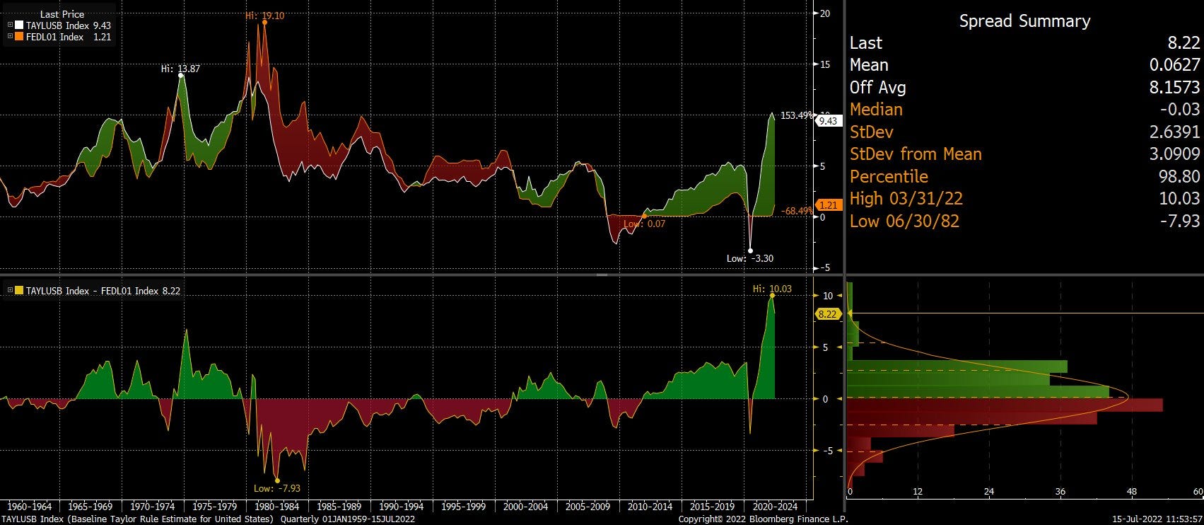This screenshot has height=525, width=1204.
Task: Click the Bloomberg Finance copyright text
Action: (x=764, y=519)
